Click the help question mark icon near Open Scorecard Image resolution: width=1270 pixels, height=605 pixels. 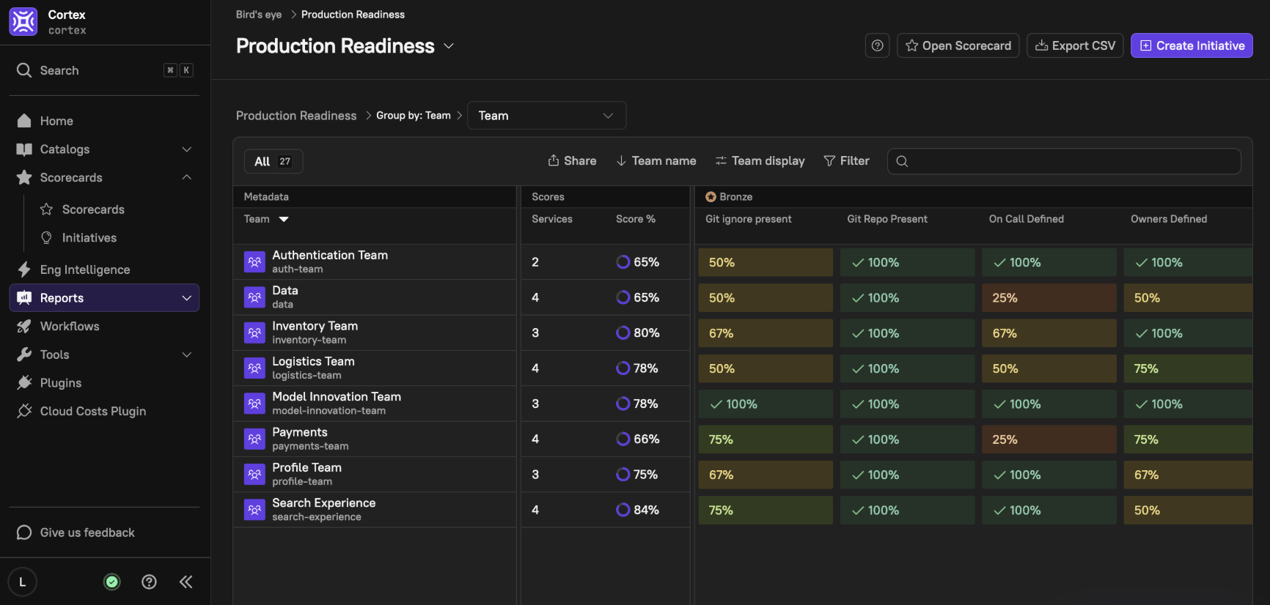pyautogui.click(x=877, y=45)
